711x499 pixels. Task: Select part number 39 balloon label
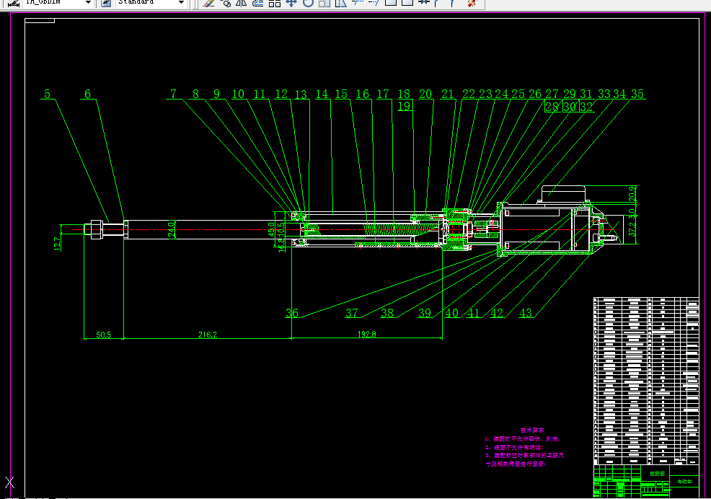[x=425, y=313]
